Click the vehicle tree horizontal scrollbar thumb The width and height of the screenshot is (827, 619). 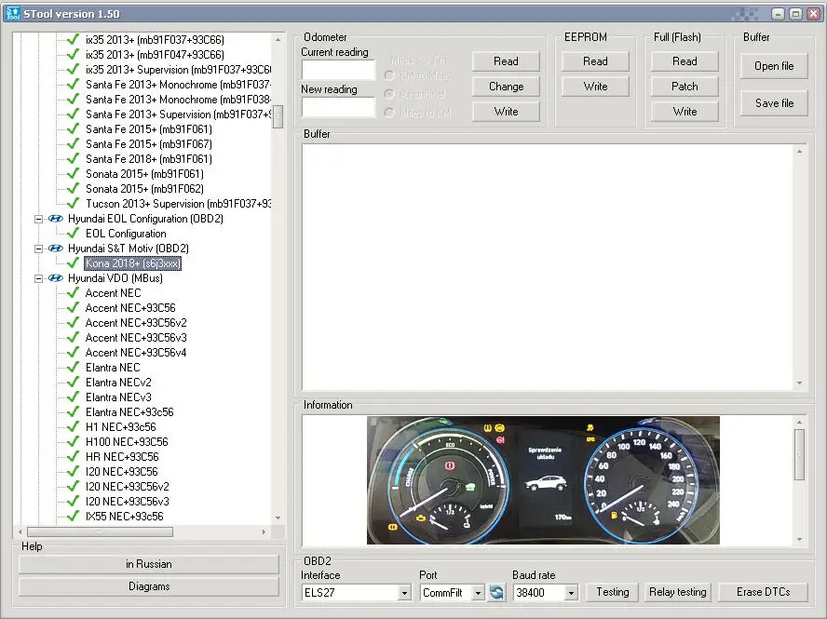[100, 532]
